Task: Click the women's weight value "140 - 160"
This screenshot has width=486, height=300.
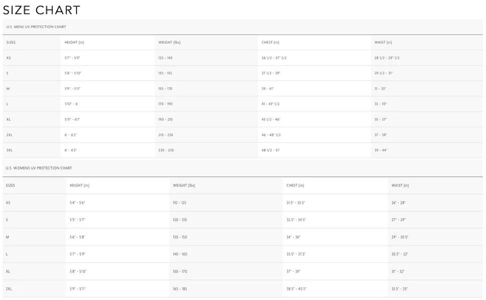Action: click(180, 254)
